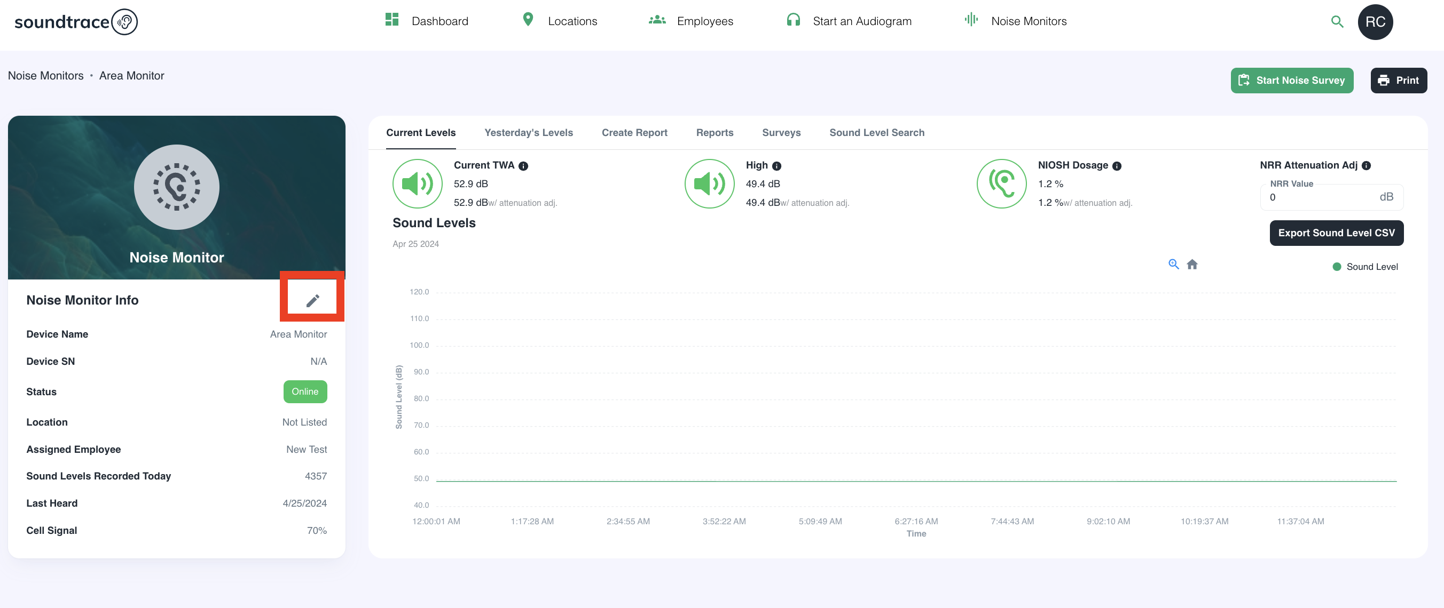Click the Employees people icon
Image resolution: width=1444 pixels, height=608 pixels.
(657, 20)
